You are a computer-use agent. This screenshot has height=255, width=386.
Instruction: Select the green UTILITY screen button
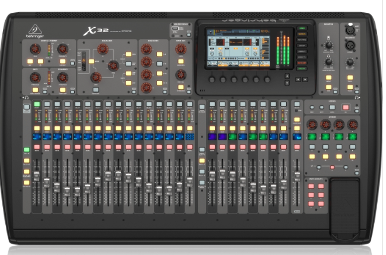click(301, 69)
